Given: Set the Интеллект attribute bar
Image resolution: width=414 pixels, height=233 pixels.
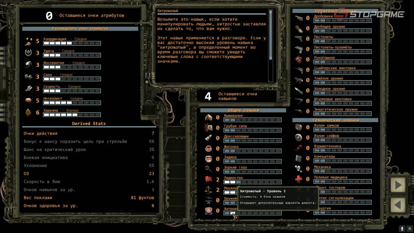Looking at the screenshot, I should pos(72,103).
